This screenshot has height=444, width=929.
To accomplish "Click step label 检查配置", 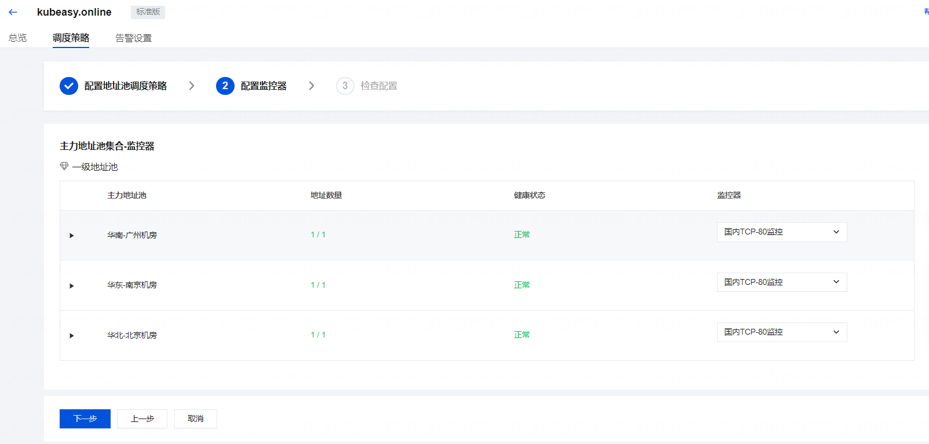I will tap(379, 86).
